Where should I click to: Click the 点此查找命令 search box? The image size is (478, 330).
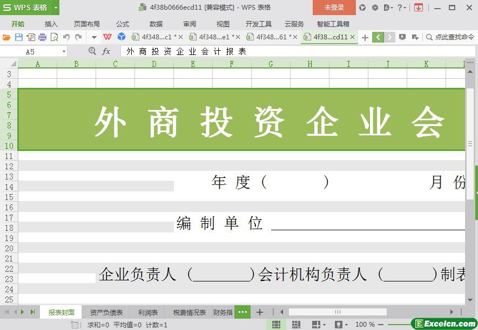(450, 37)
